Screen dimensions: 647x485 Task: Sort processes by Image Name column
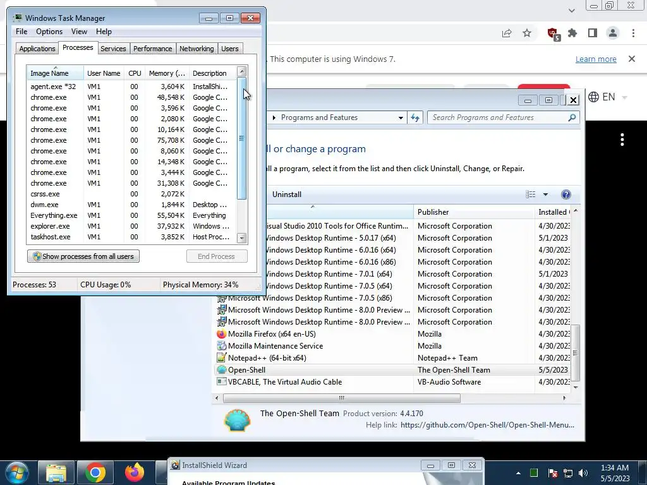coord(56,73)
